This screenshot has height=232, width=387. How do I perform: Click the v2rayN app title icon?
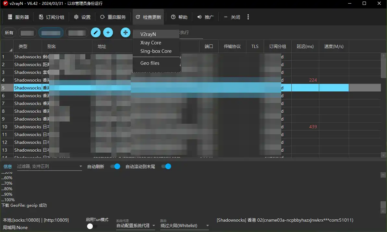click(x=5, y=4)
